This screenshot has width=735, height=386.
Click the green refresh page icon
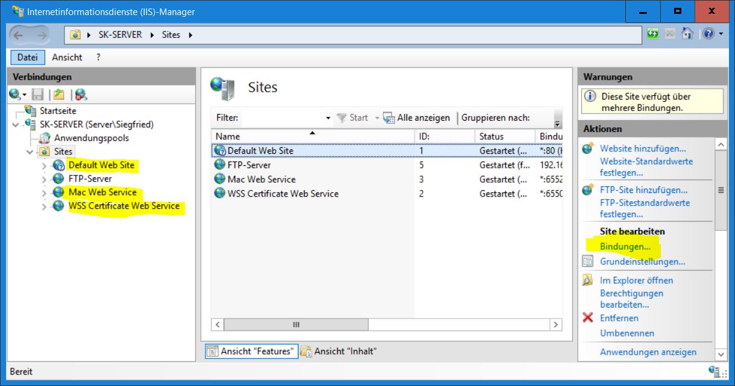[x=653, y=34]
